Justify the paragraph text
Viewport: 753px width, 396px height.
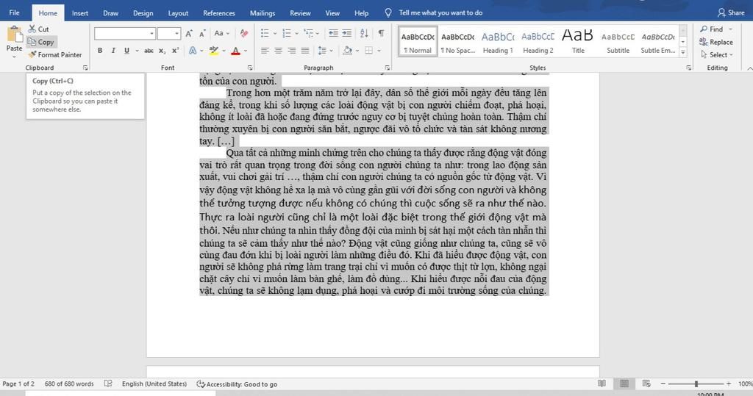point(305,51)
